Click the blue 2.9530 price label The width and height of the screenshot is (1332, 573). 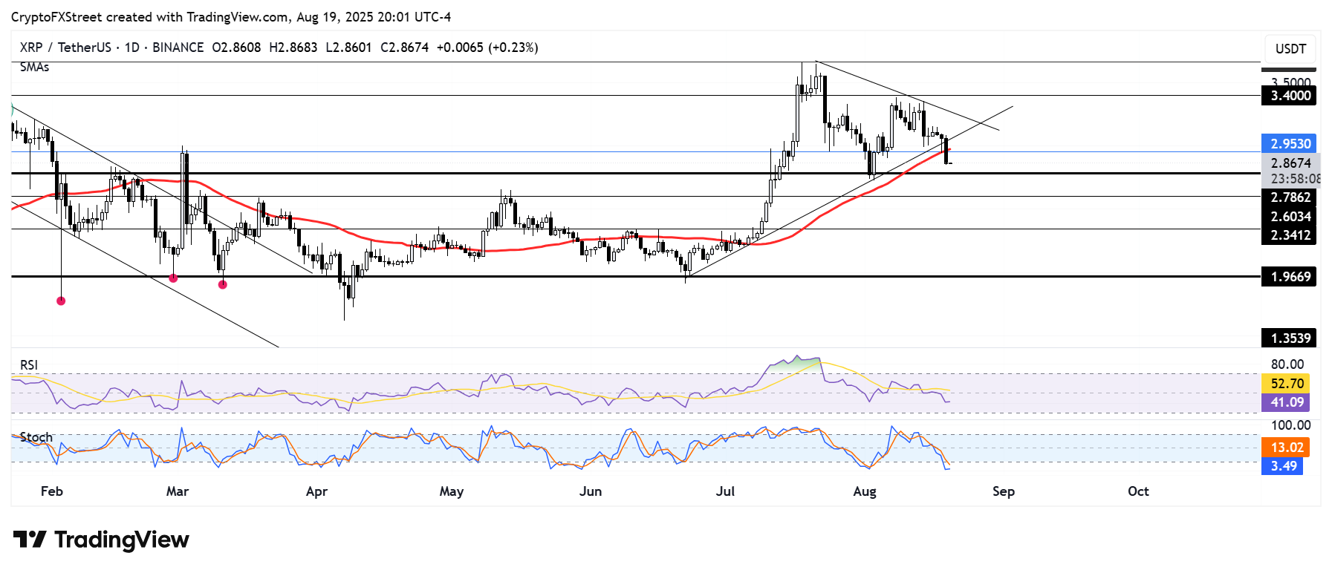(x=1290, y=143)
